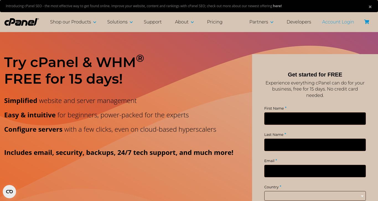
Task: Focus the Email field
Action: (315, 171)
